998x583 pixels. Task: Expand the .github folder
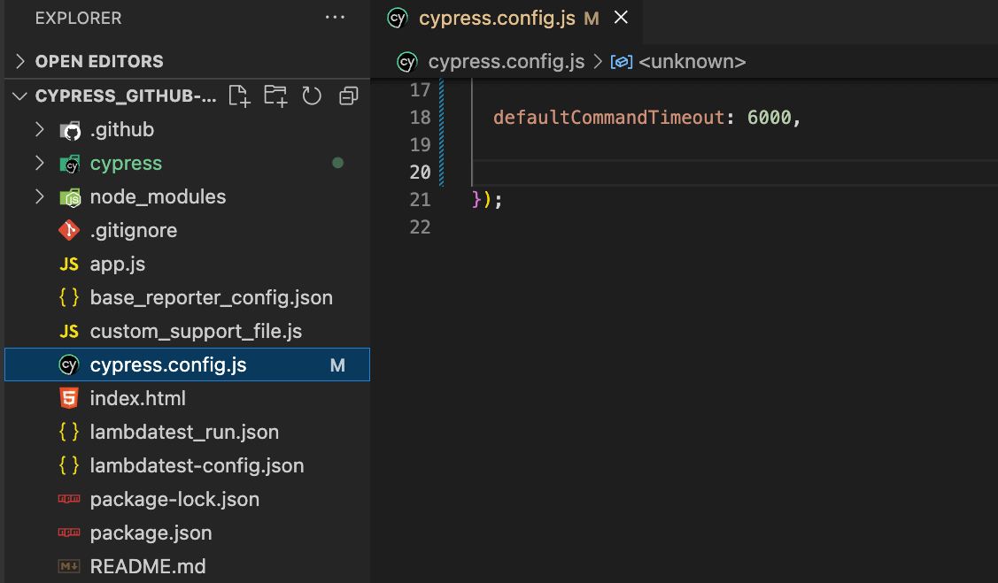(x=39, y=129)
